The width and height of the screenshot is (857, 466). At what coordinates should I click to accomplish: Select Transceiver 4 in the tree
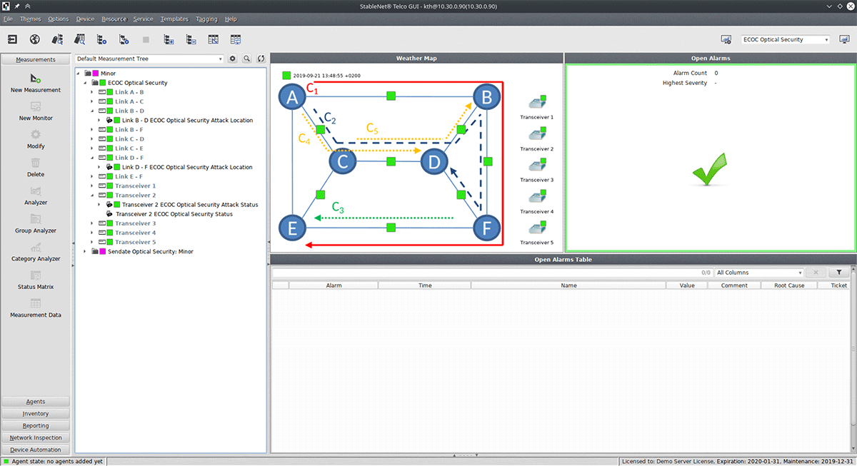[135, 233]
